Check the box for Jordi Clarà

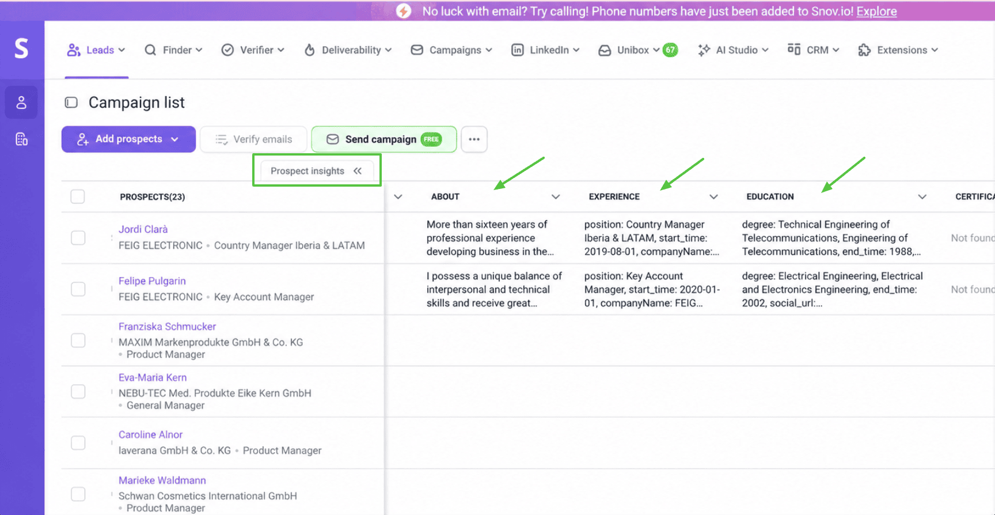point(78,237)
